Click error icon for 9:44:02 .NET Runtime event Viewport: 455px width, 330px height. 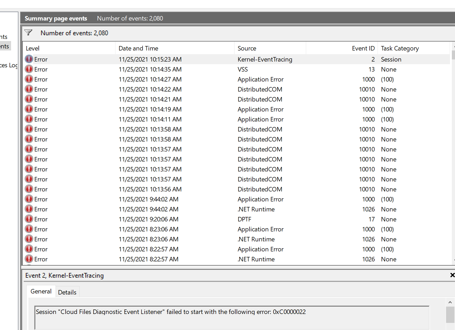point(29,209)
